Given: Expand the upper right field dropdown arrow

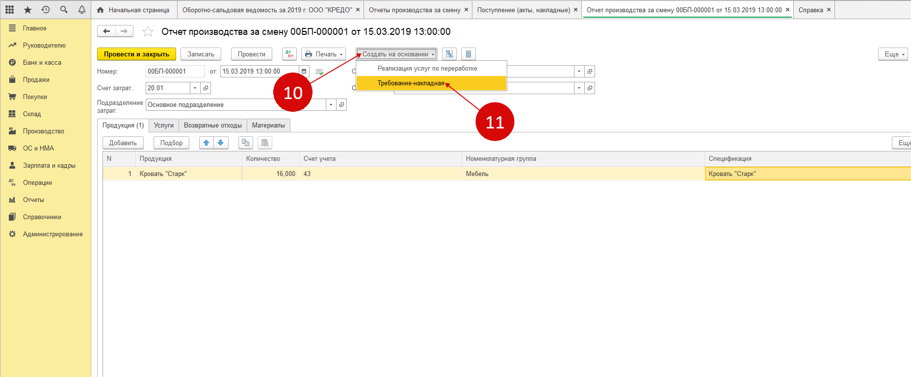Looking at the screenshot, I should 579,72.
